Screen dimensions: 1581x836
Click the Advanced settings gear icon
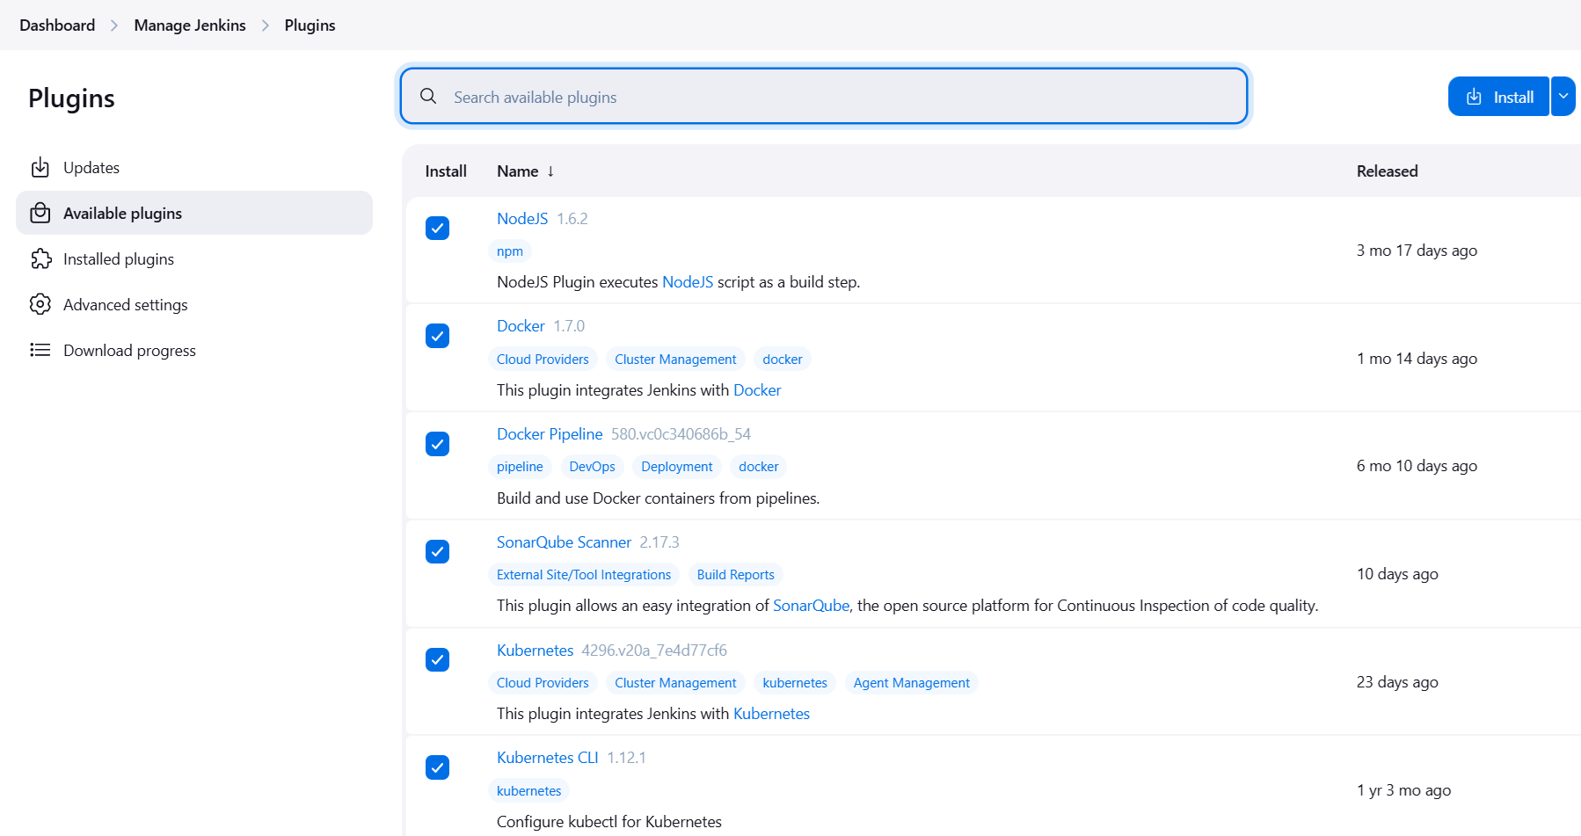[40, 304]
